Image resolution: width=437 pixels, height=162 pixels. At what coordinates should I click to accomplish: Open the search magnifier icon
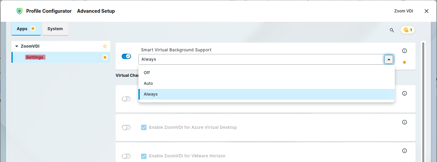coord(392,30)
